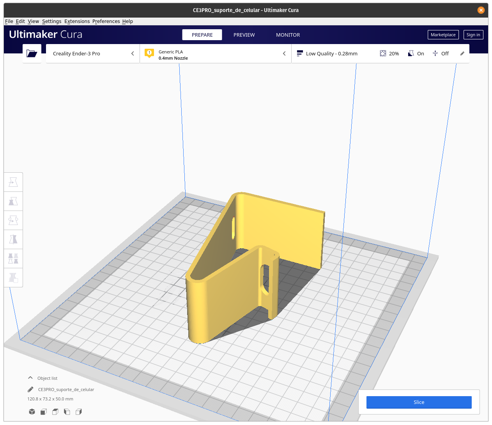This screenshot has height=425, width=492.
Task: Open file with the folder icon
Action: tap(32, 53)
